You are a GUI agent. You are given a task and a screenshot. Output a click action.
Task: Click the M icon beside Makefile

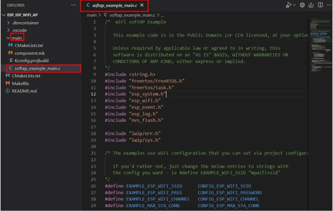coord(8,83)
